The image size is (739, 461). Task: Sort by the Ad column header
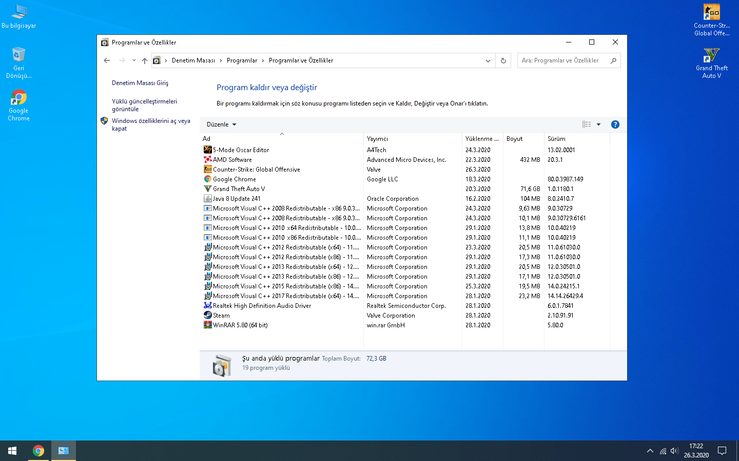point(282,139)
